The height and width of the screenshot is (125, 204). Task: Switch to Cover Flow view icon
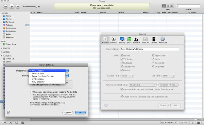(x=172, y=6)
